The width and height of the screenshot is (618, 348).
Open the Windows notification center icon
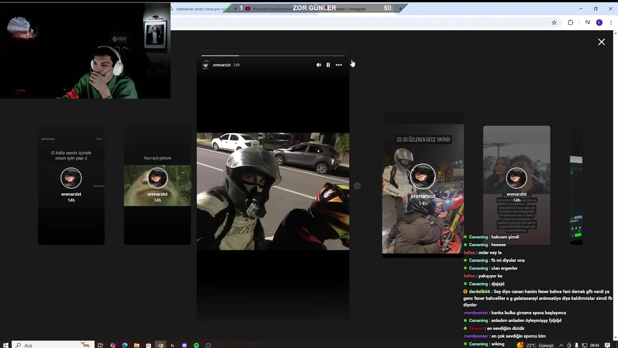coord(607,345)
